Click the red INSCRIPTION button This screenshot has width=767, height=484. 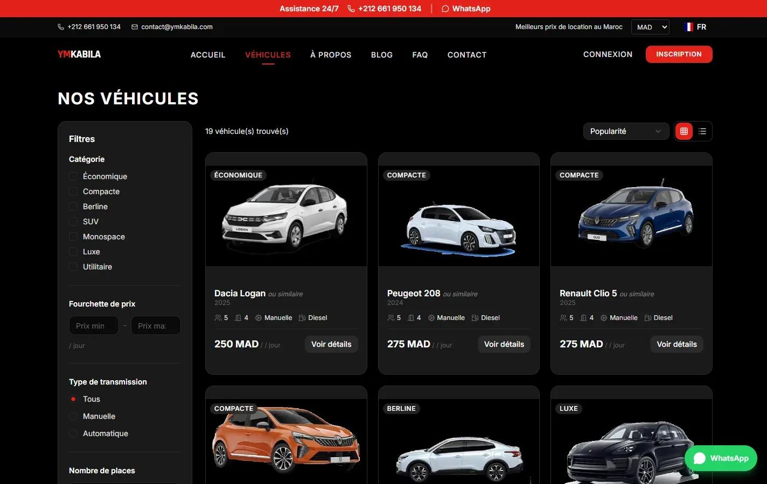tap(679, 54)
